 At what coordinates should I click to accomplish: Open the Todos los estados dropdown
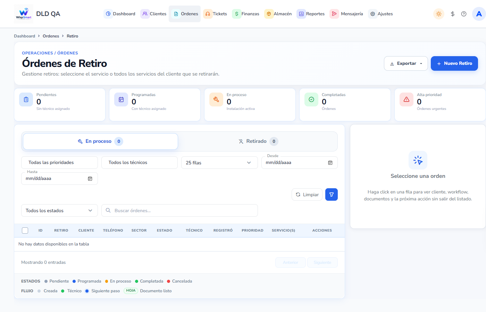(x=59, y=210)
